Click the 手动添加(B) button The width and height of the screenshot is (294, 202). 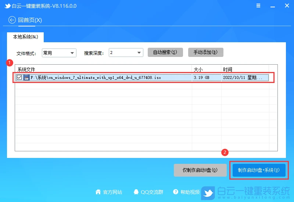pyautogui.click(x=206, y=52)
